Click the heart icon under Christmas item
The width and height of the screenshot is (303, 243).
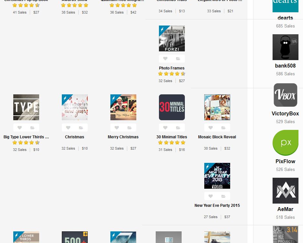68,128
